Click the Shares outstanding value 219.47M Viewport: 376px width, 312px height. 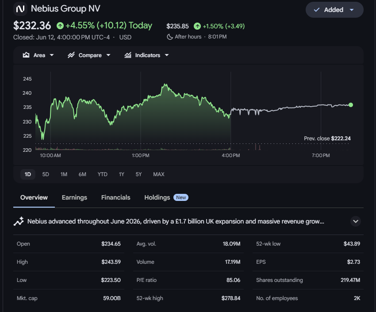[x=350, y=280]
